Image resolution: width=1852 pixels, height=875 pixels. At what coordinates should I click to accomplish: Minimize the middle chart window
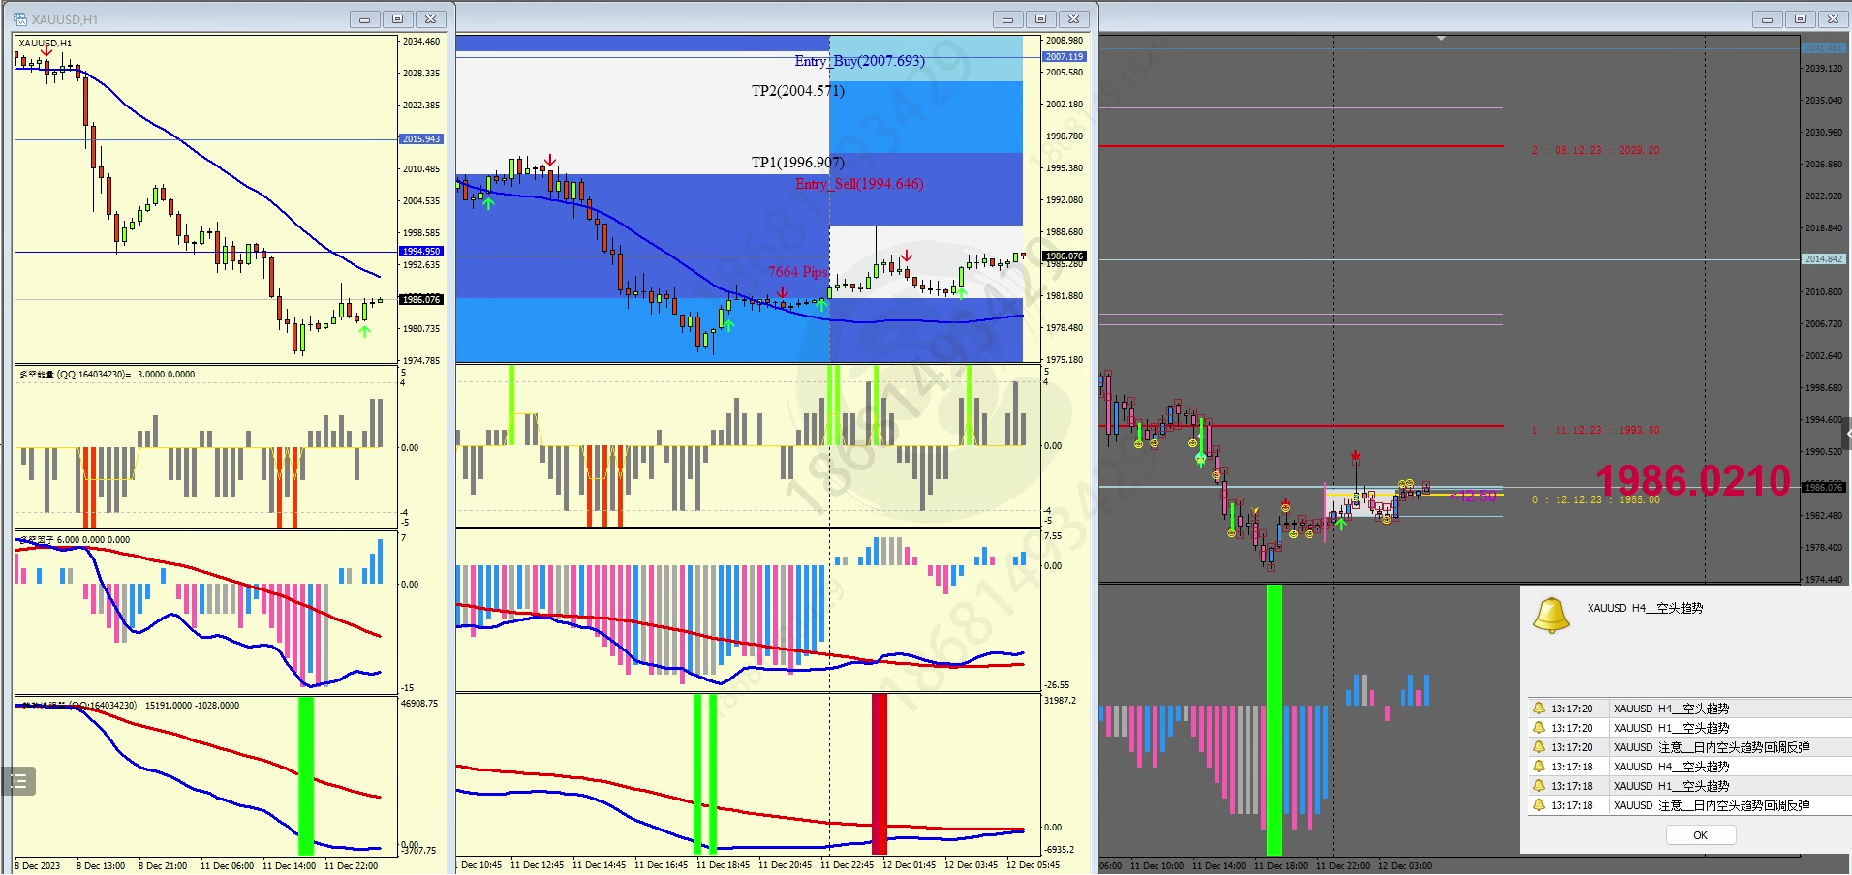click(x=1007, y=19)
